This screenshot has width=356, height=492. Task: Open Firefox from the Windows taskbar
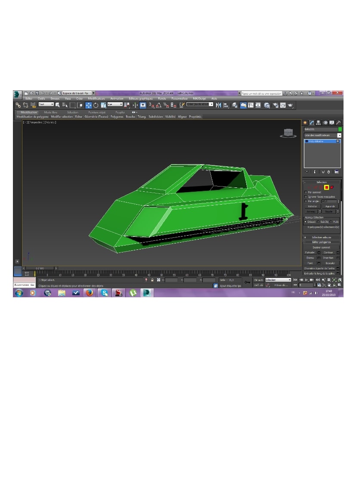tap(90, 293)
